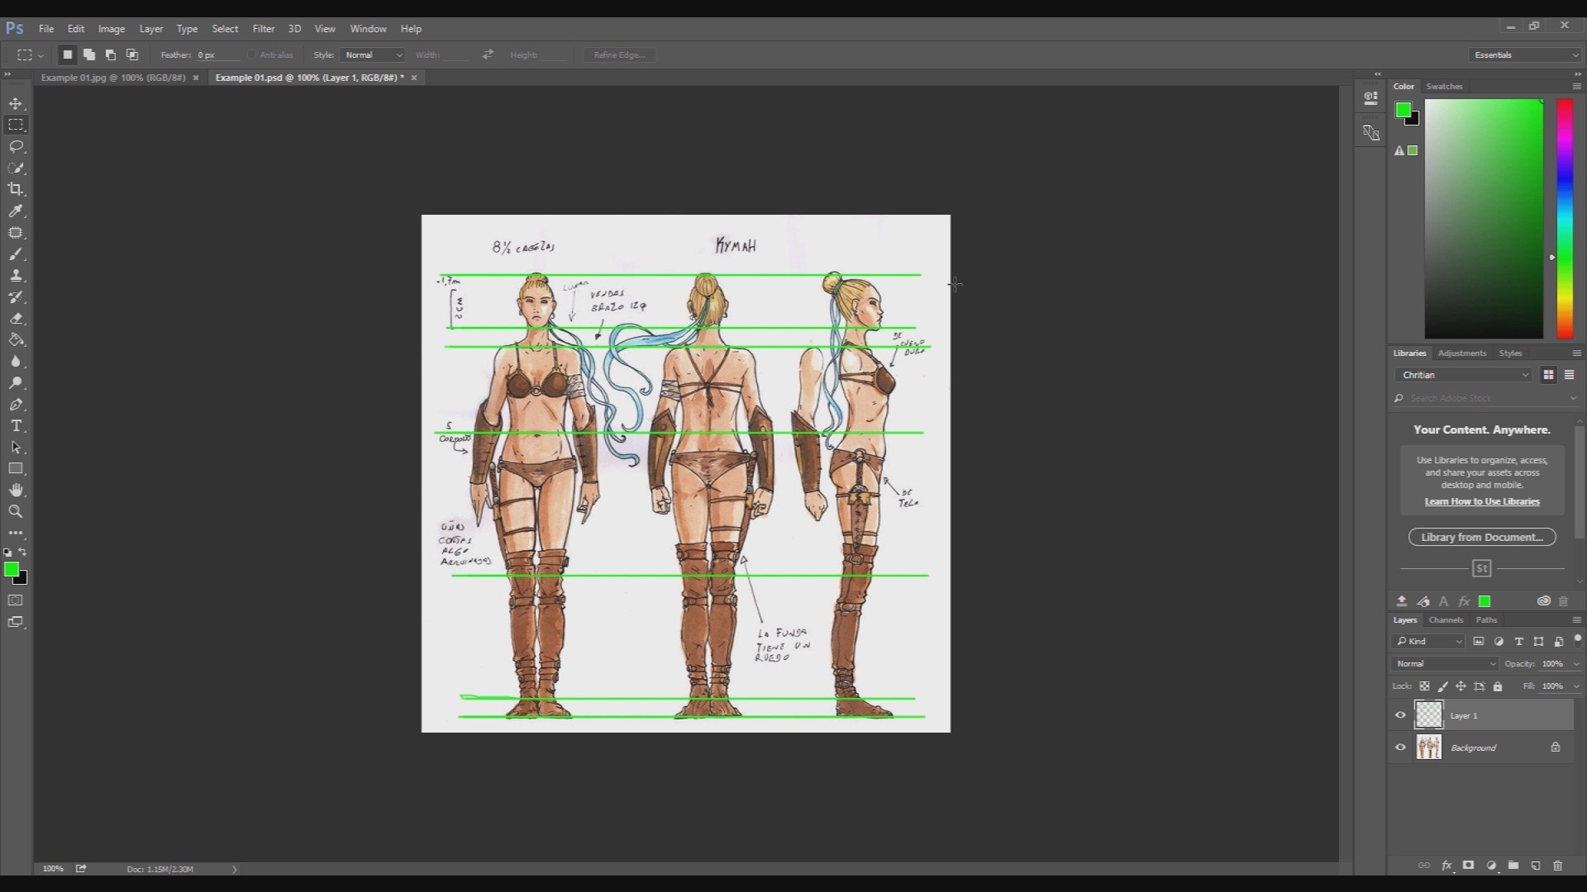Toggle layer filtering switch on

(1577, 640)
